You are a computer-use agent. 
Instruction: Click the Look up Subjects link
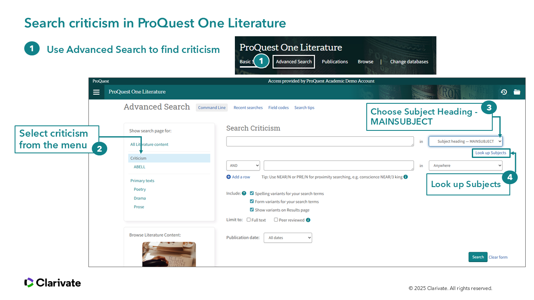[491, 153]
